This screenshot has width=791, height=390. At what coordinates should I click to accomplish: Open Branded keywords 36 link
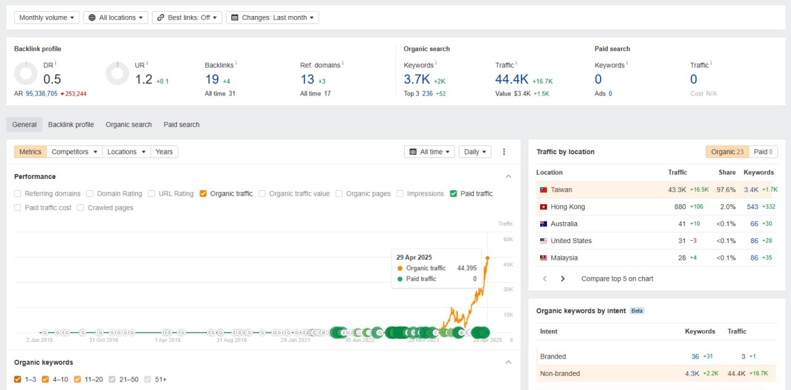pos(695,357)
